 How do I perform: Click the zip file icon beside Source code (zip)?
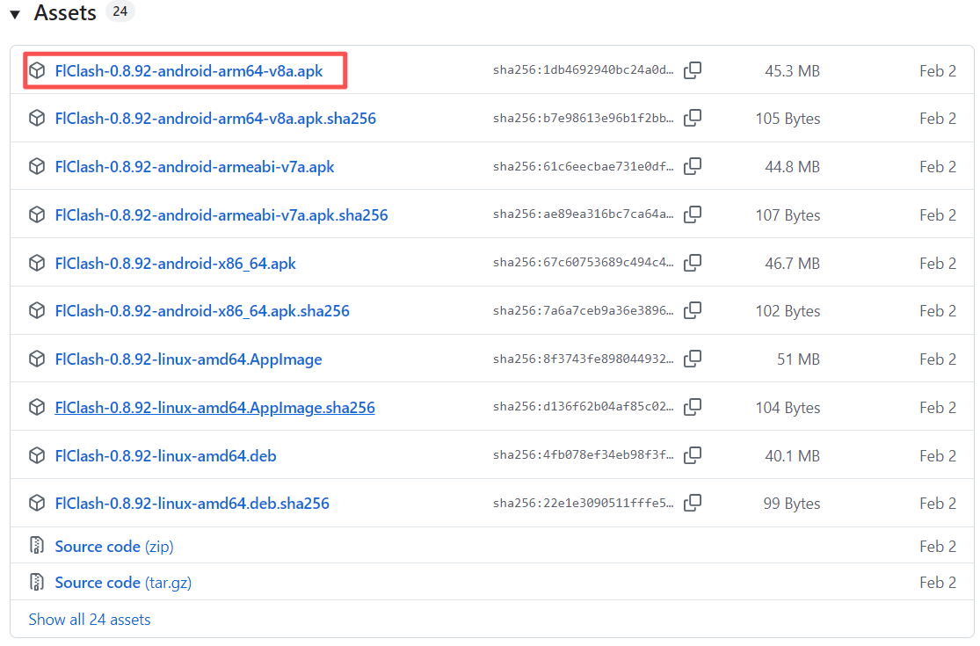pyautogui.click(x=37, y=547)
